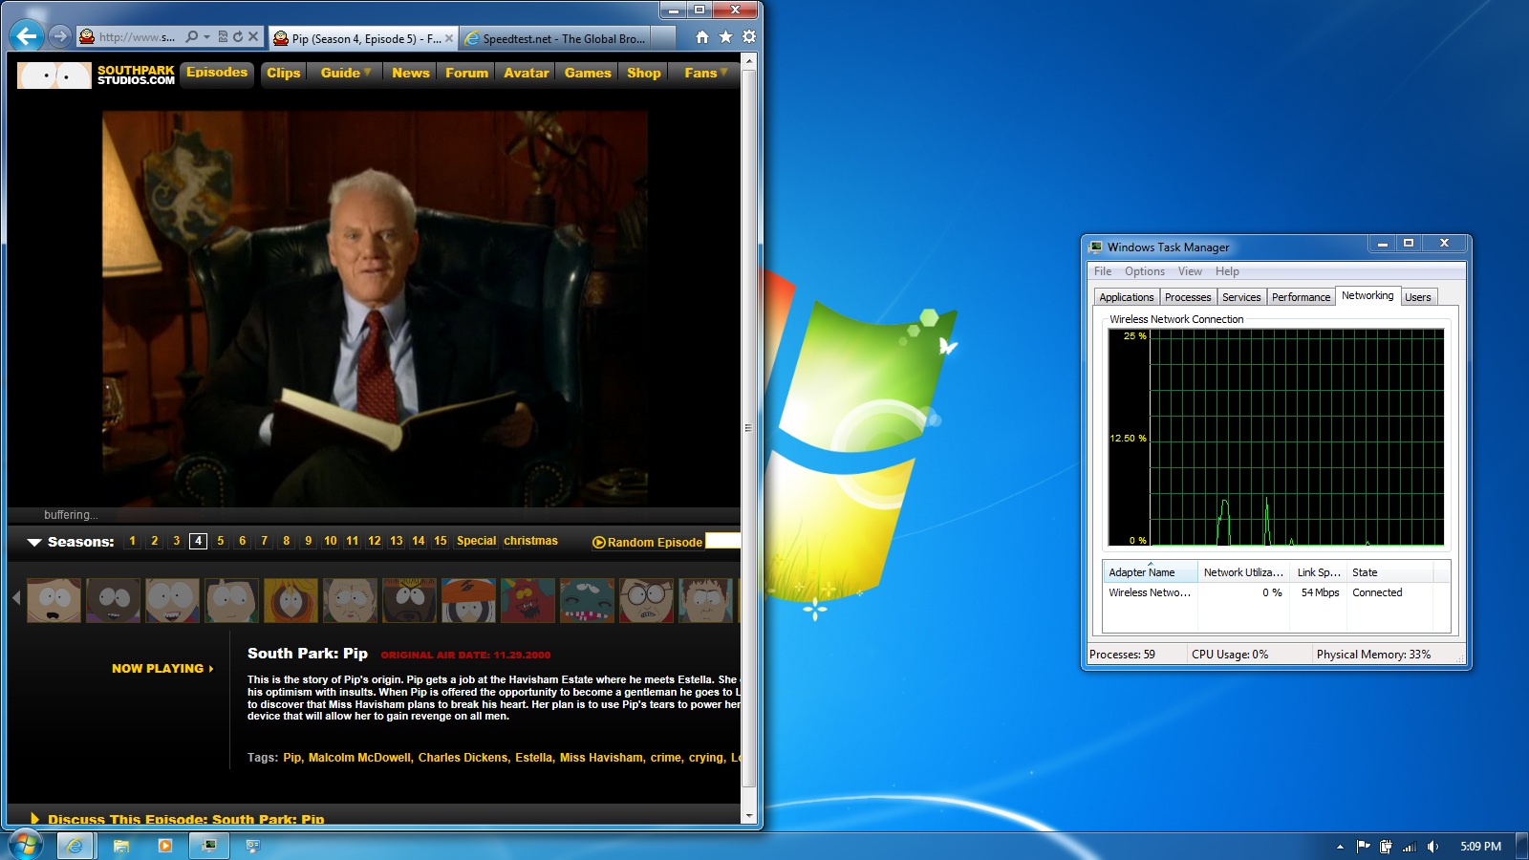Click the Malcolm McDowell tag link
Screen dimensions: 1529x860
(x=360, y=758)
